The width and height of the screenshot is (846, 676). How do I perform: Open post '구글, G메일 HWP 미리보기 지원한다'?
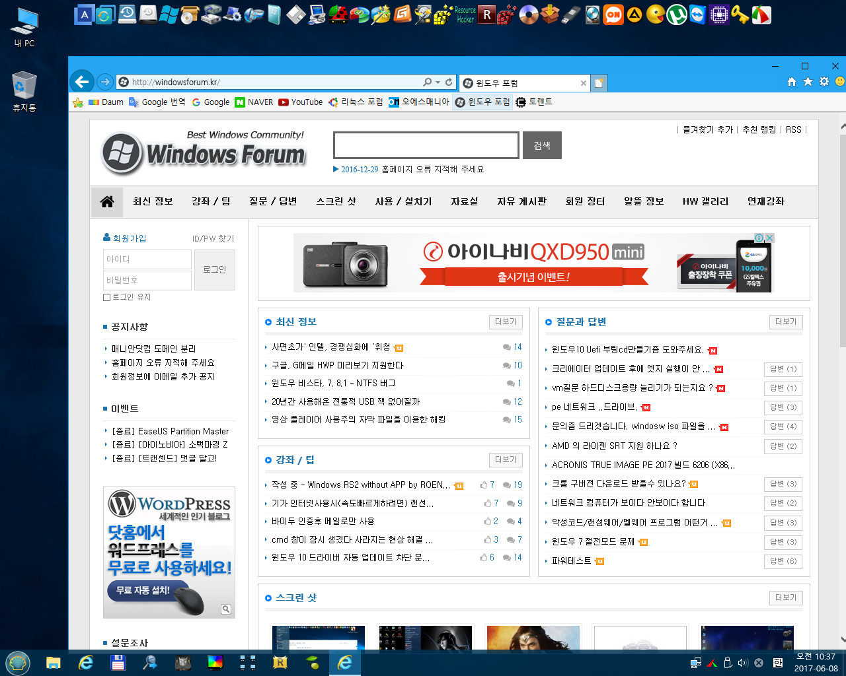coord(337,365)
